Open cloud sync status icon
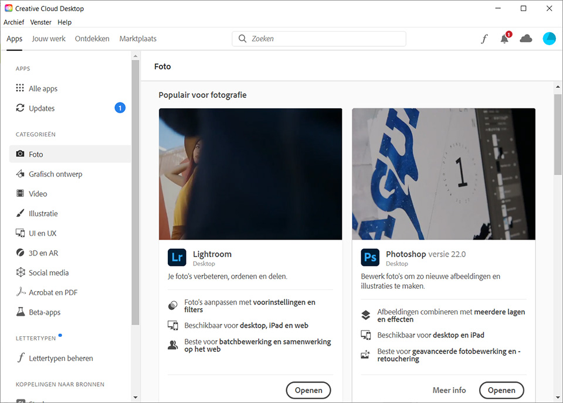563x403 pixels. pos(526,38)
